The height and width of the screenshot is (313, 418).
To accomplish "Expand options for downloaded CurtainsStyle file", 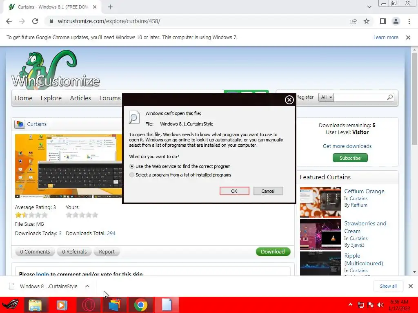I will tap(87, 286).
